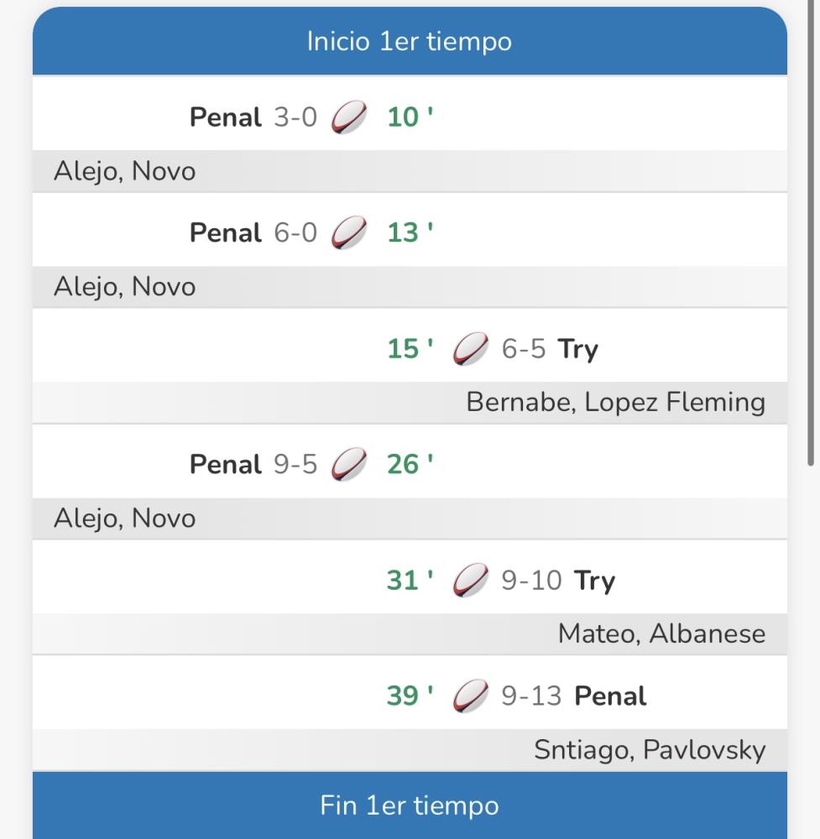Open the 6-5 Try event

(550, 349)
